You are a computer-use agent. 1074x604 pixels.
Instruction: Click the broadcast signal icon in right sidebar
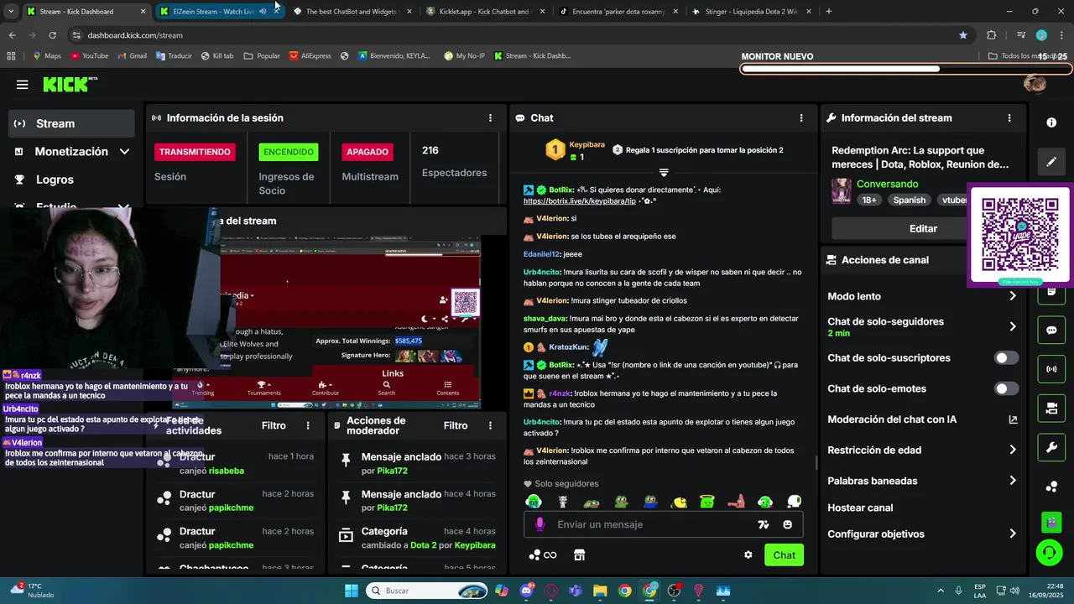point(1051,369)
